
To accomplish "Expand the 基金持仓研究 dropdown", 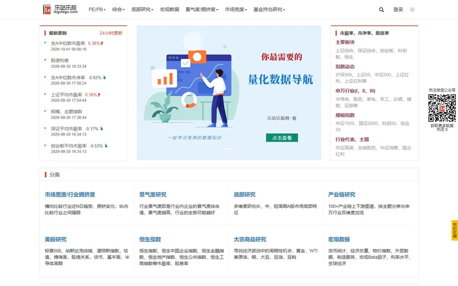I will [269, 10].
